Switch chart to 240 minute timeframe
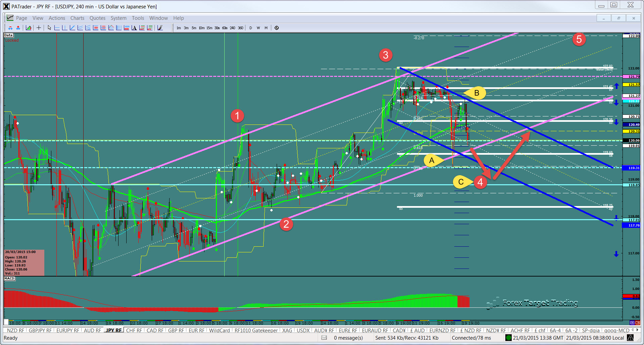 (x=232, y=28)
